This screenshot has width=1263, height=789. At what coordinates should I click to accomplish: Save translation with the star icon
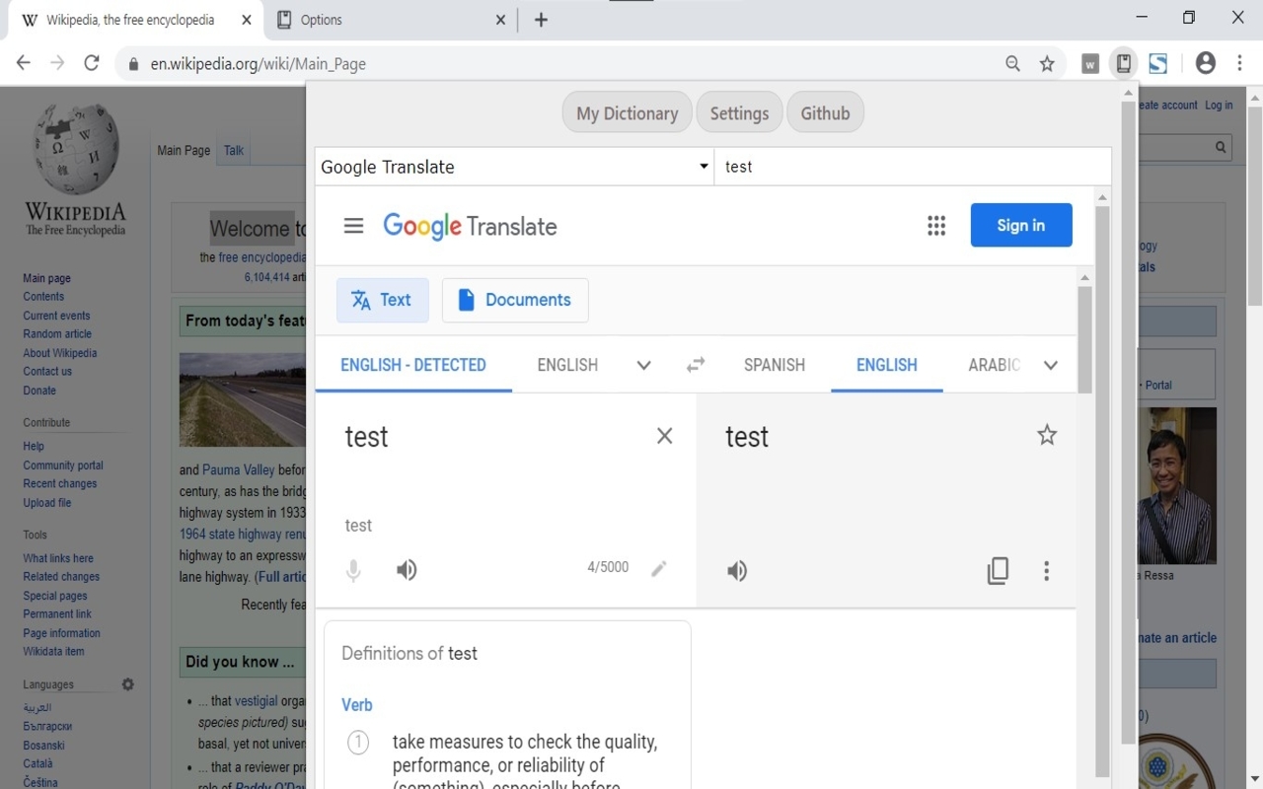pos(1047,435)
